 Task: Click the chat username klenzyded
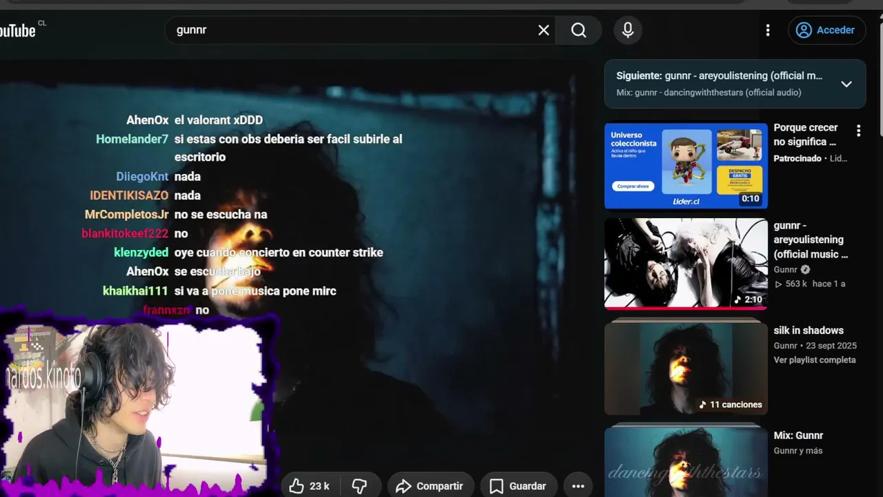(x=141, y=253)
